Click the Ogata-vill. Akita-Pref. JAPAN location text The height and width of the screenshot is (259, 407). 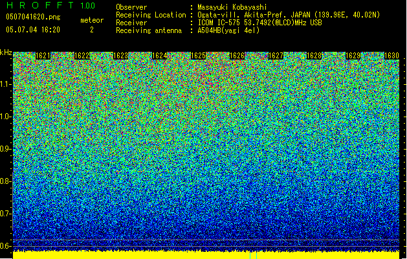[x=289, y=15]
